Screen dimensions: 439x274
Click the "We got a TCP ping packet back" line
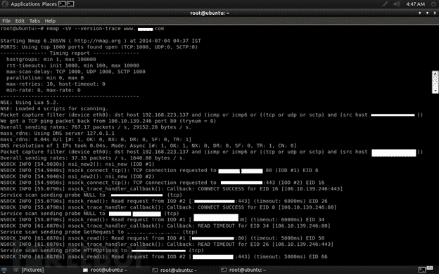pos(108,121)
